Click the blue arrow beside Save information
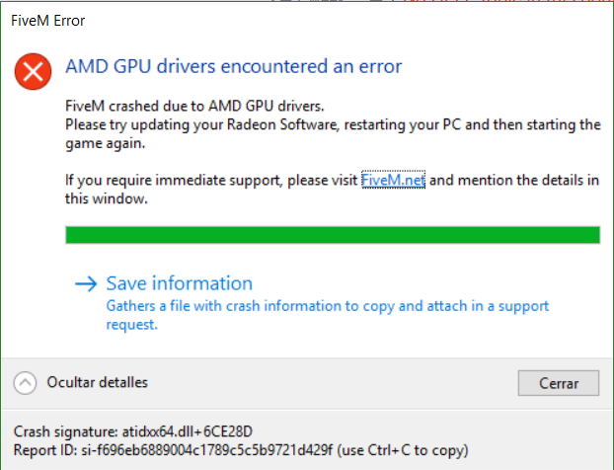Image resolution: width=614 pixels, height=470 pixels. (87, 284)
